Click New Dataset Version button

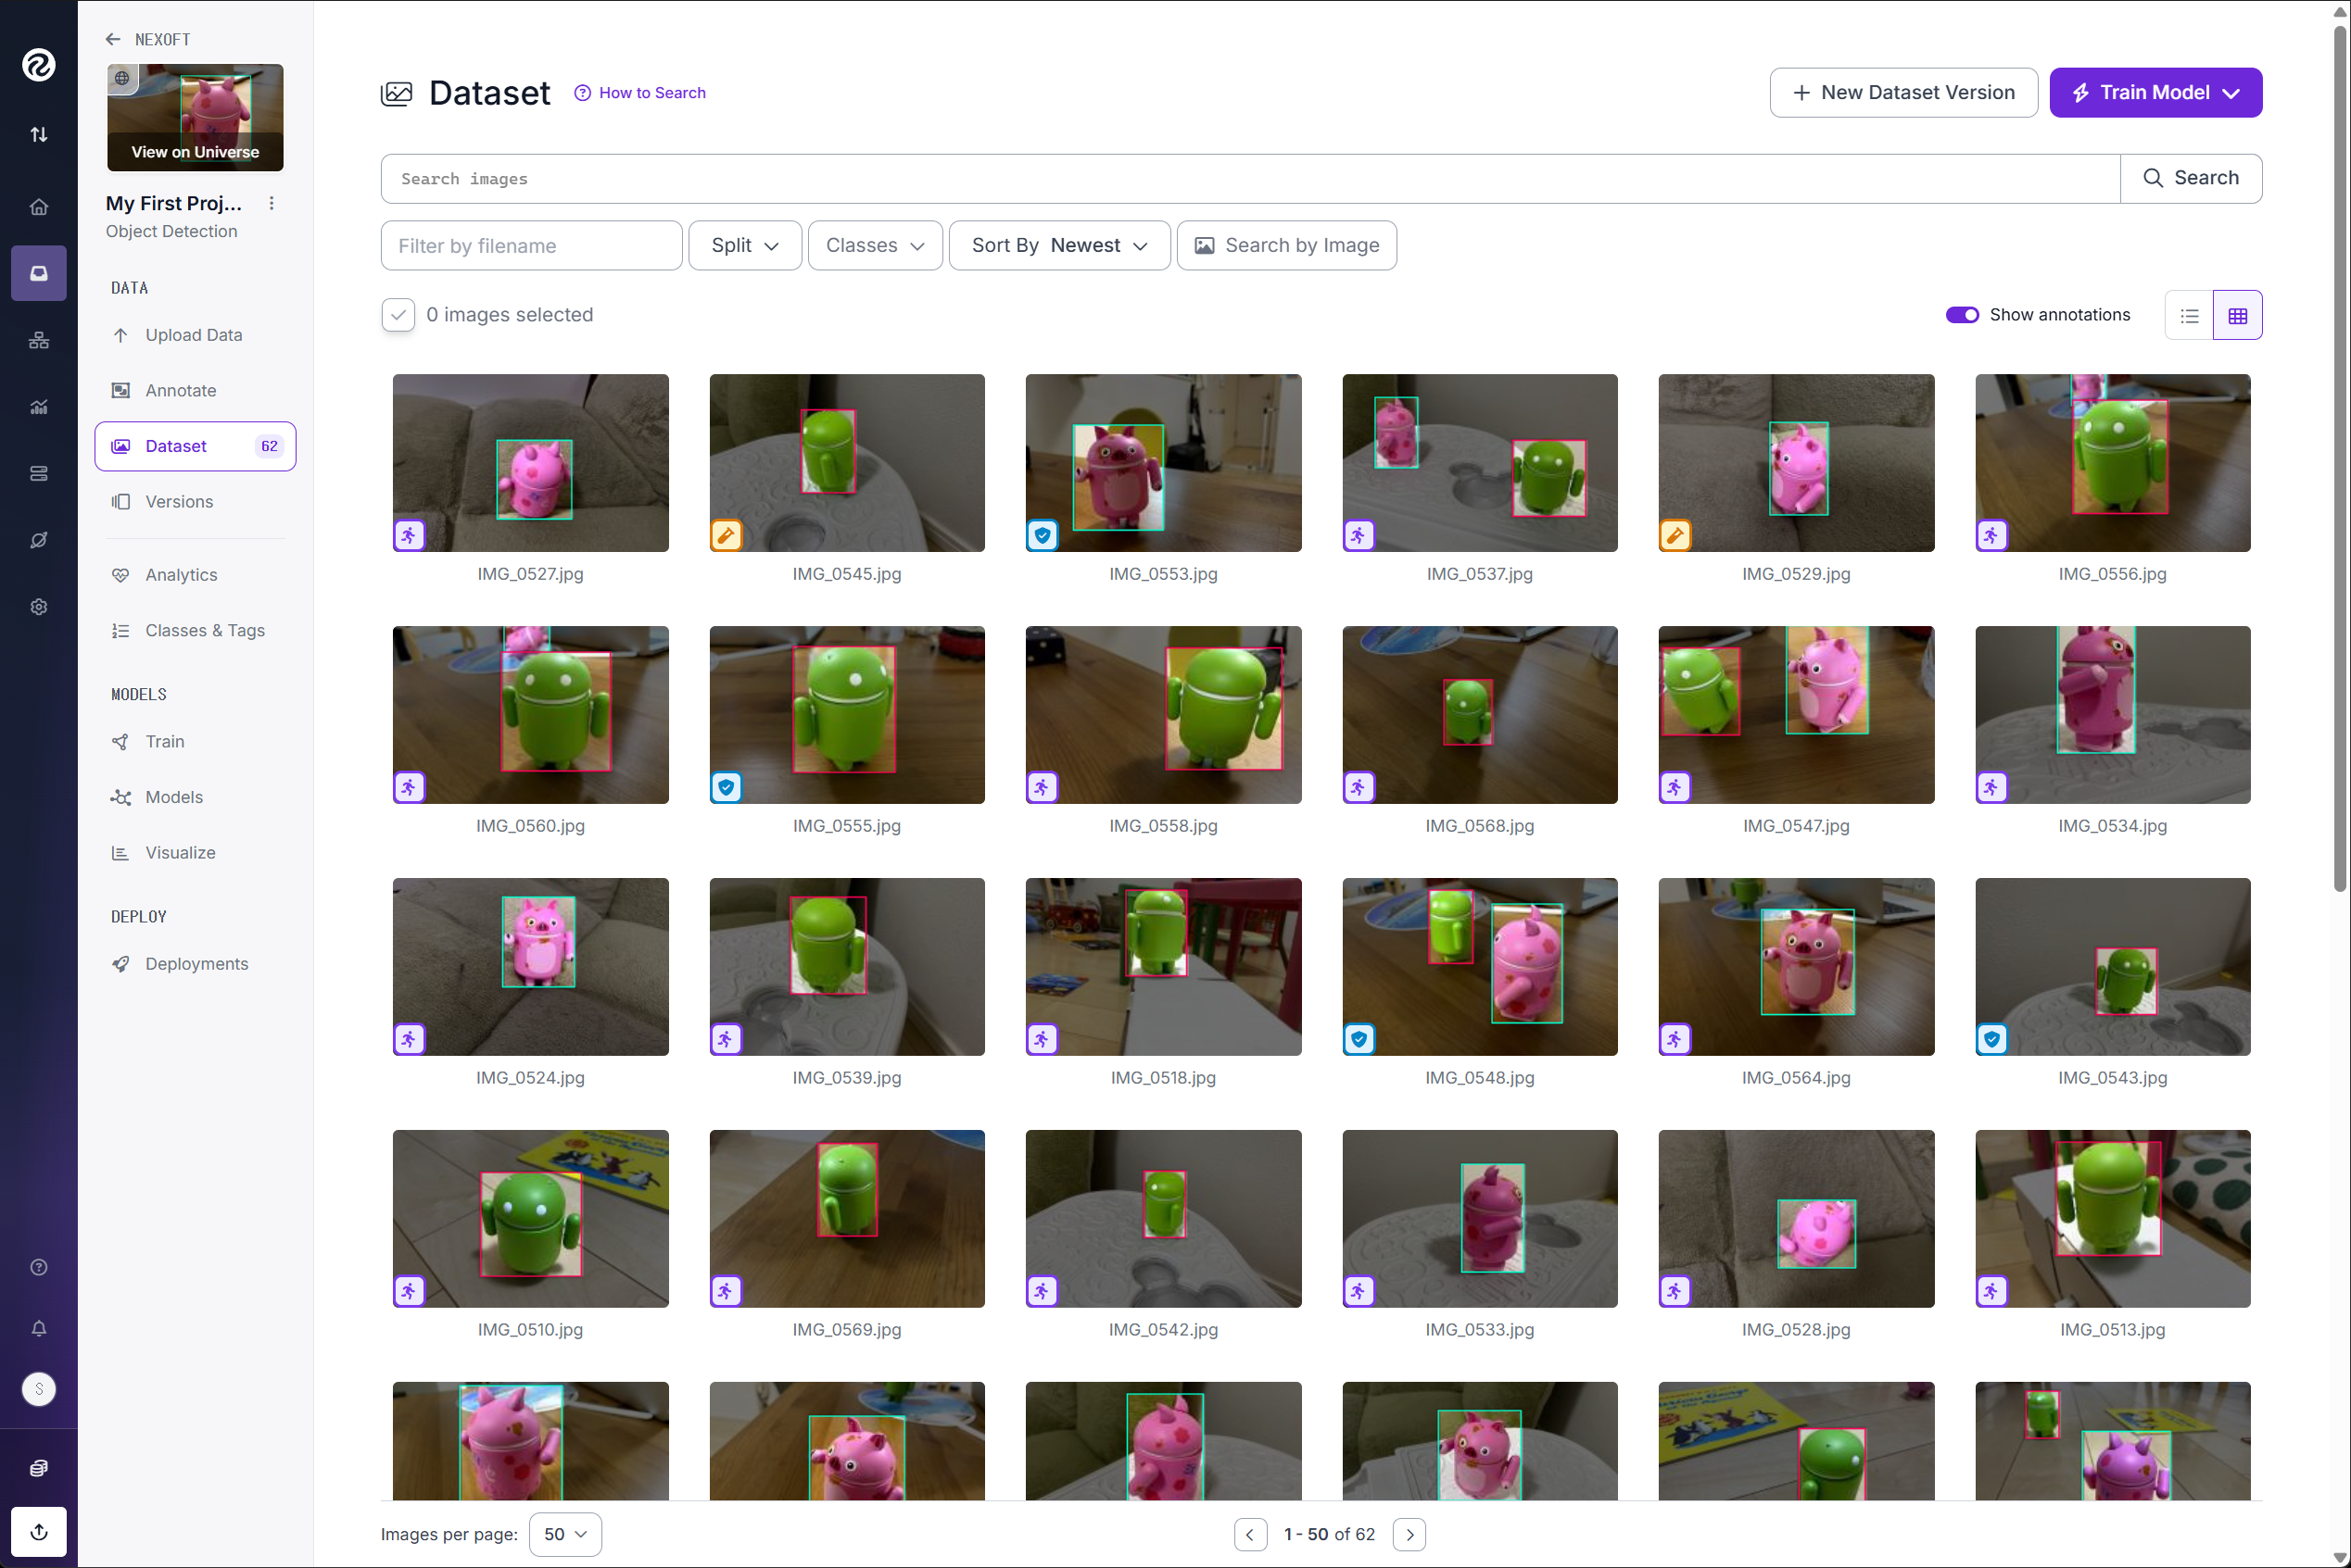tap(1902, 93)
